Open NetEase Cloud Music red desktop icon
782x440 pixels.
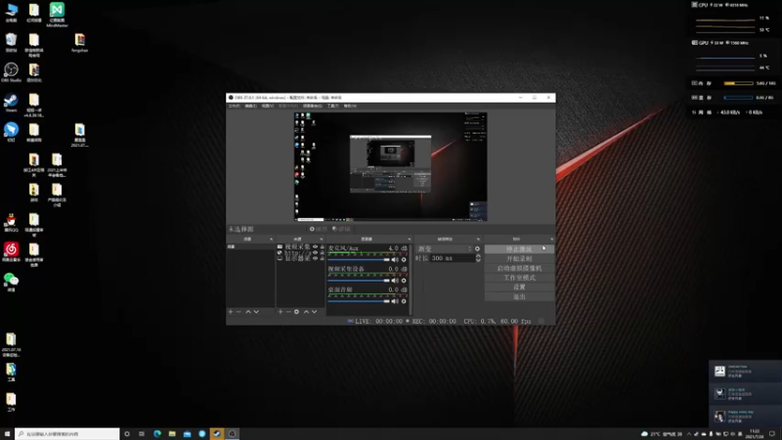pos(11,252)
